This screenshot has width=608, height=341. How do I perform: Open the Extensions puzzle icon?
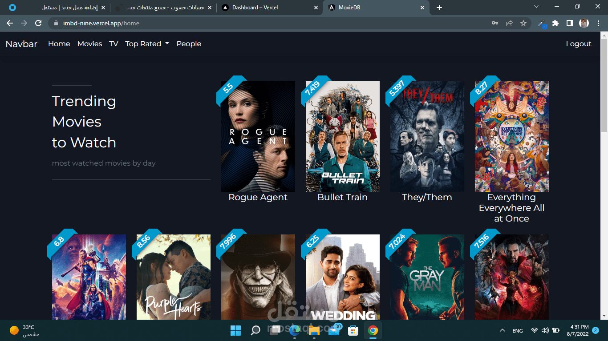pyautogui.click(x=555, y=23)
